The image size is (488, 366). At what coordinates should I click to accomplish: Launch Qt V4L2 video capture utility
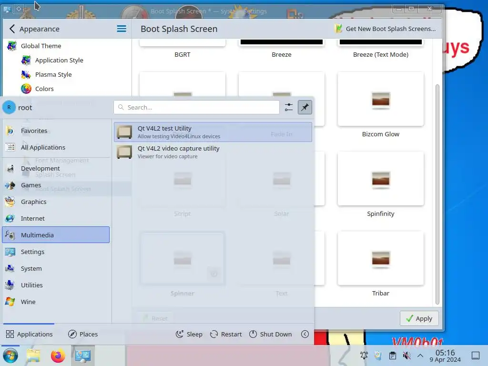pyautogui.click(x=213, y=152)
